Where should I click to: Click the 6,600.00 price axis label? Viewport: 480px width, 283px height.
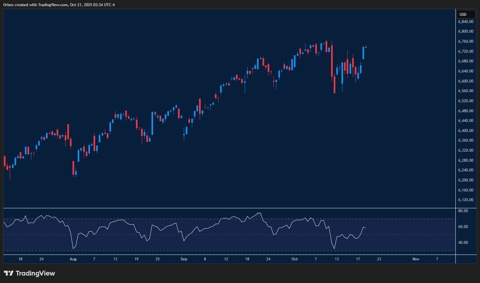pyautogui.click(x=465, y=81)
